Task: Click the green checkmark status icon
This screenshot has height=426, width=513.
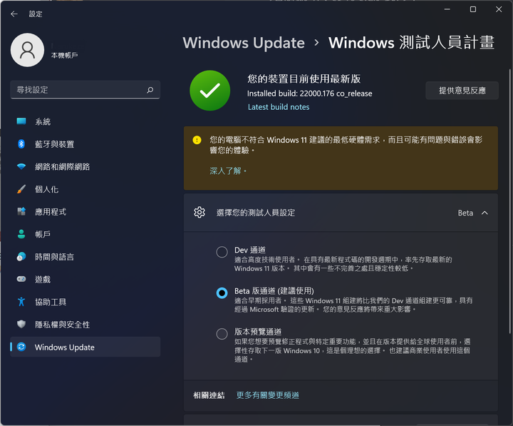Action: [x=209, y=91]
